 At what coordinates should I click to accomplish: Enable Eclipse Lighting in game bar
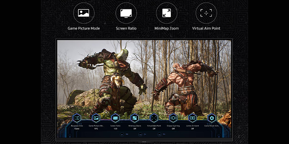173,118
